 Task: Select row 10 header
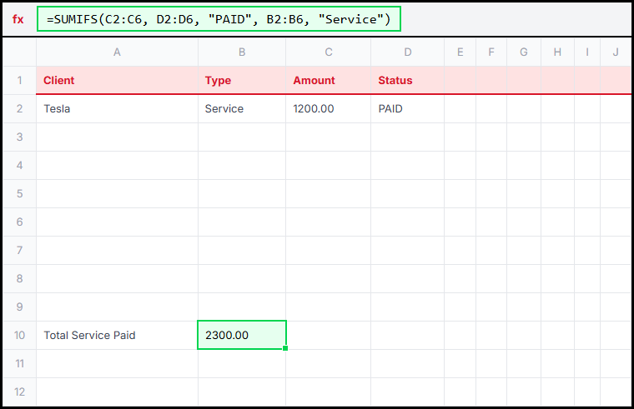[19, 335]
